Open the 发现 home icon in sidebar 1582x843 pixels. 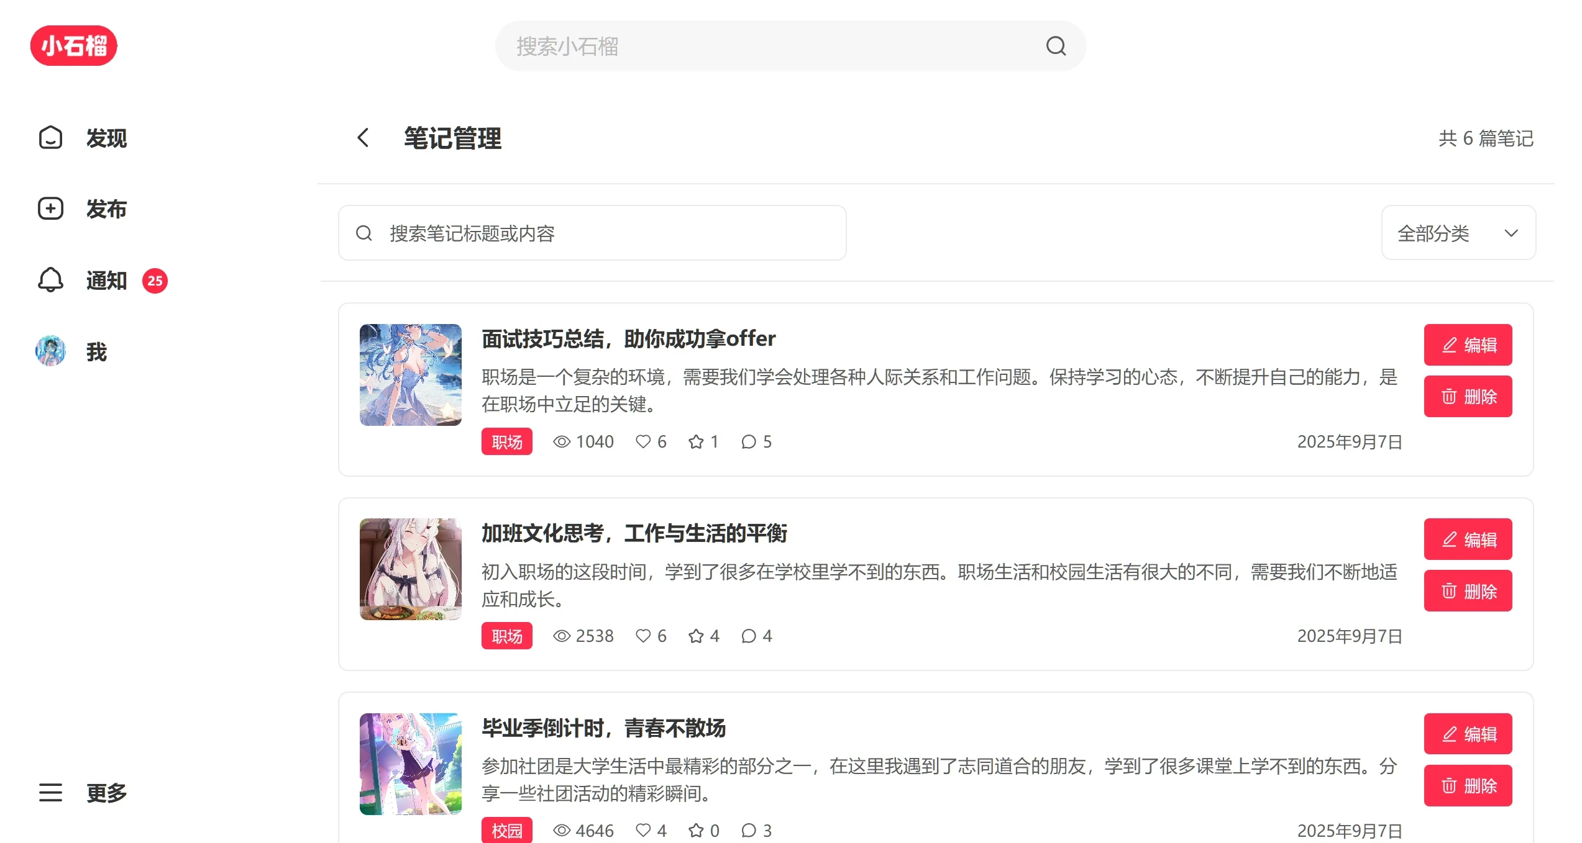pyautogui.click(x=50, y=138)
